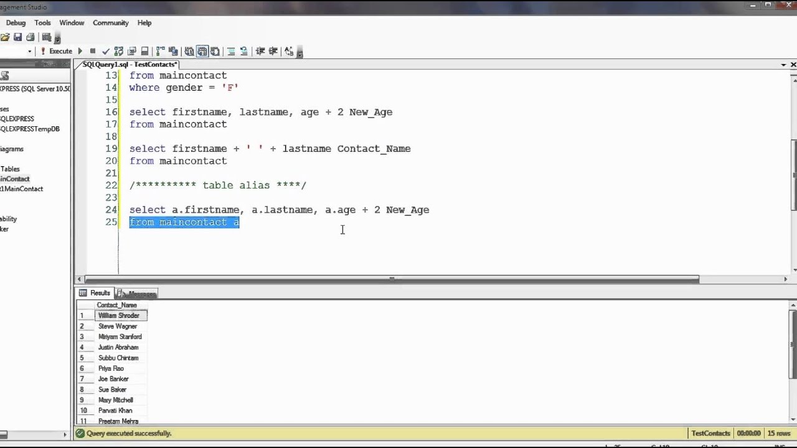Click the query editor horizontal scrollbar
This screenshot has height=448, width=797.
(392, 279)
